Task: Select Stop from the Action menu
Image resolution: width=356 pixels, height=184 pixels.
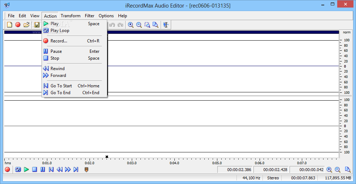Action: click(74, 58)
